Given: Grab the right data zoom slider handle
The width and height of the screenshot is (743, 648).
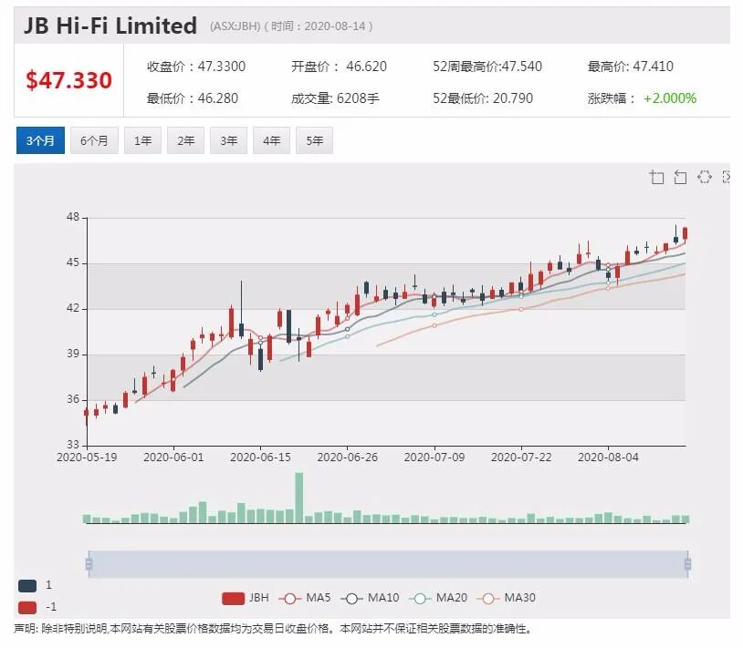Looking at the screenshot, I should tap(688, 564).
